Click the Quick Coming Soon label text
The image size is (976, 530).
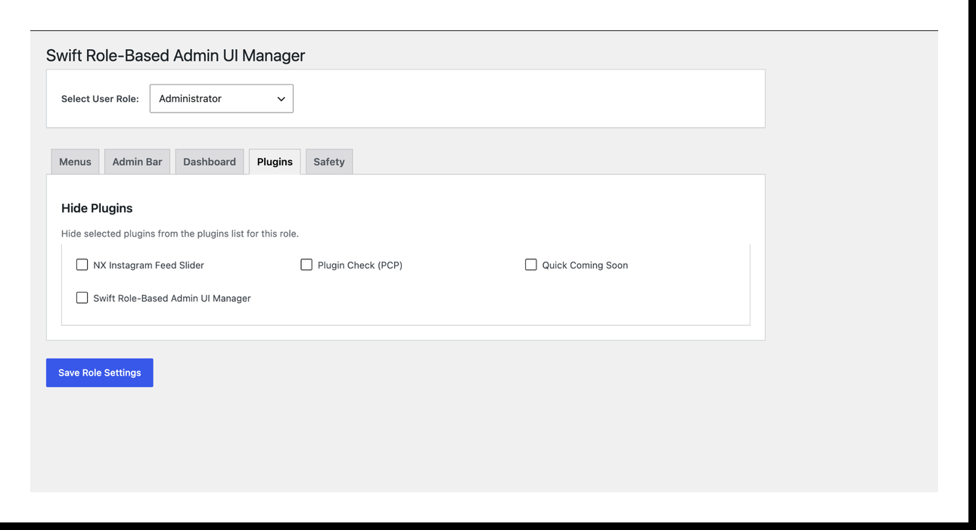coord(585,265)
